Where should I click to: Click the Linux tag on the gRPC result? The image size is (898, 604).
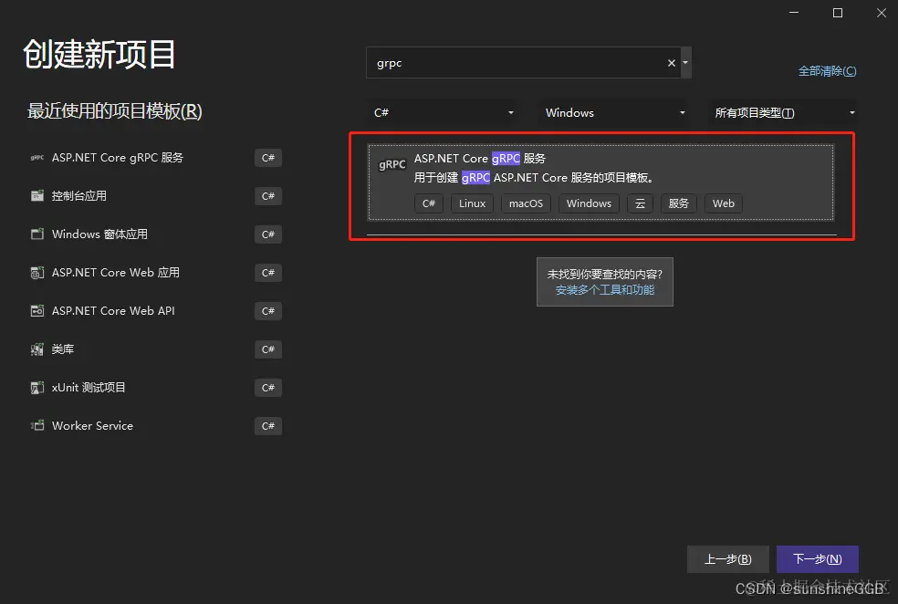point(472,203)
